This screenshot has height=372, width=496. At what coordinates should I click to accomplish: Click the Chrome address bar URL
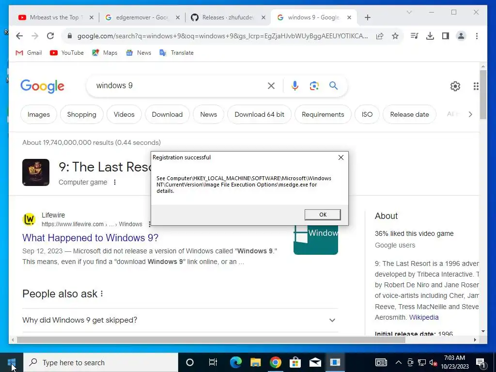pos(222,36)
